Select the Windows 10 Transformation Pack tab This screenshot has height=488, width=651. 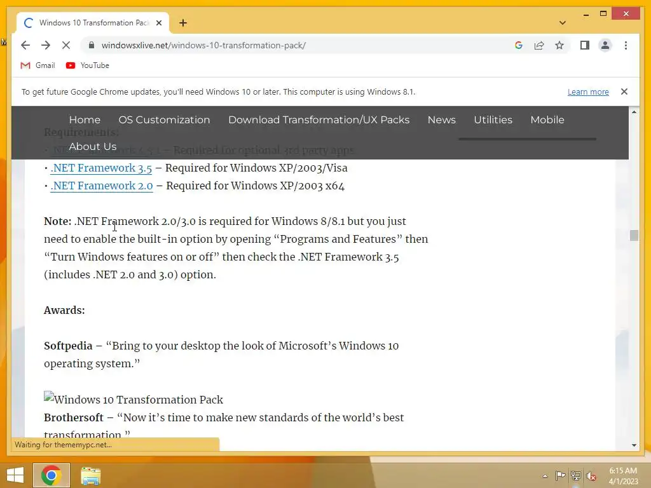(92, 23)
